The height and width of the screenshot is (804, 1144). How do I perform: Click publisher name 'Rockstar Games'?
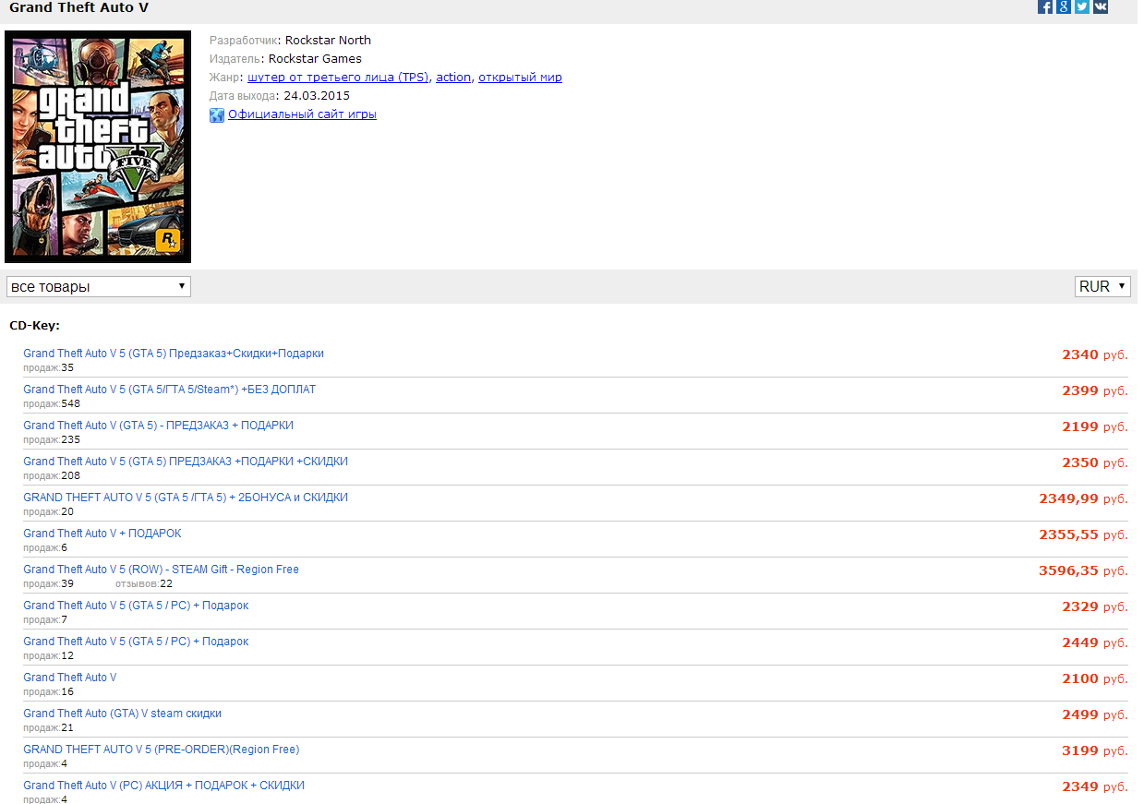[x=315, y=59]
